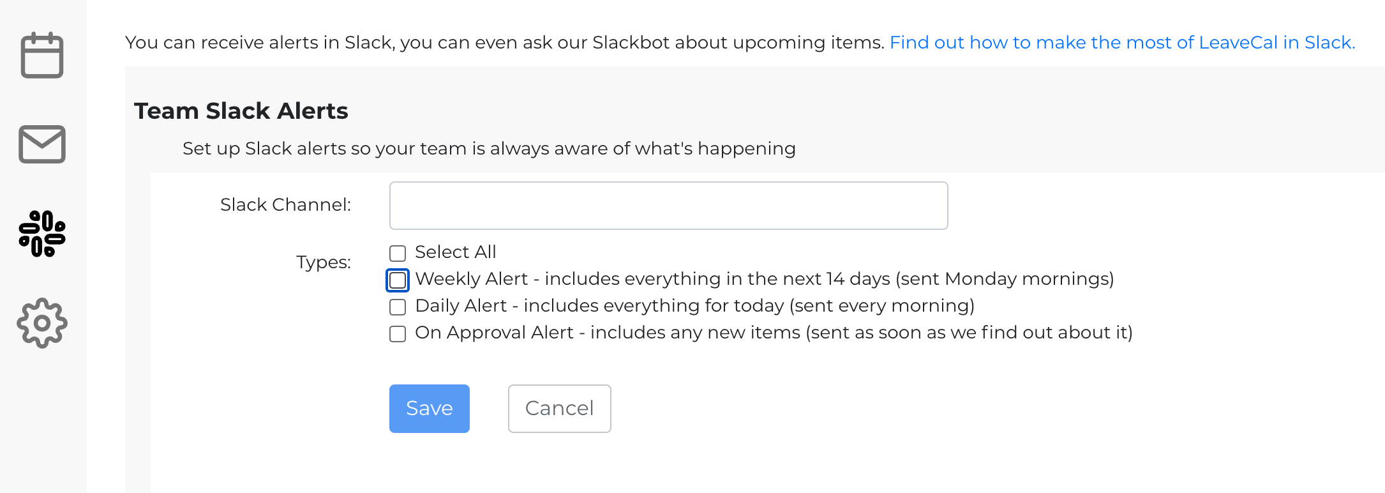The image size is (1385, 493).
Task: Toggle the Daily Alert checkbox
Action: (398, 307)
